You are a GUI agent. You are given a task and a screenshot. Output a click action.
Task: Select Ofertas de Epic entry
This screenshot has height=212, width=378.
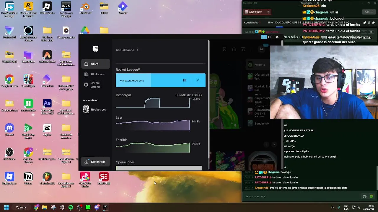(258, 77)
